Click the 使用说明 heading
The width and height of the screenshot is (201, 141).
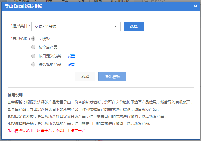click(15, 95)
